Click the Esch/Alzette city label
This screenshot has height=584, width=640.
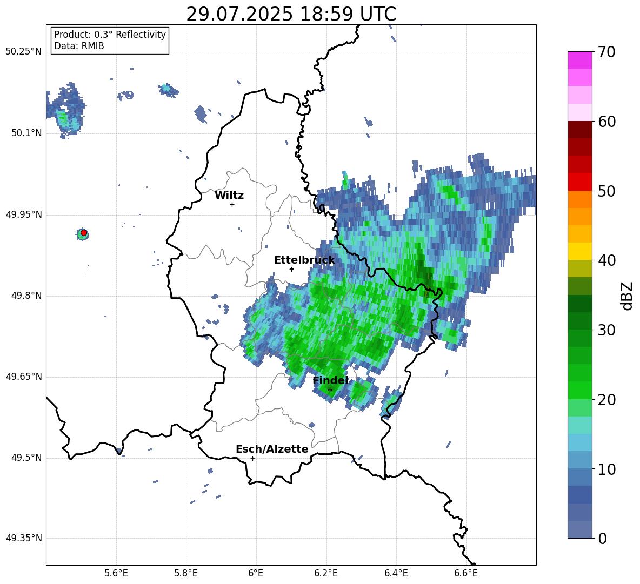[272, 449]
